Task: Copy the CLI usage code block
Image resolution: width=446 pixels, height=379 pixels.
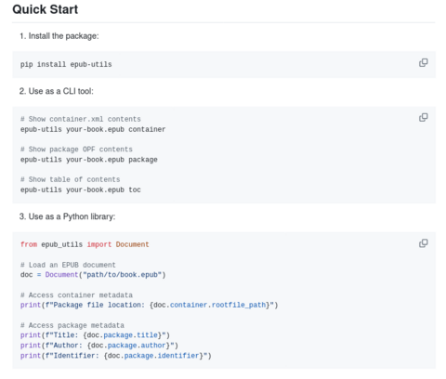Action: (x=423, y=118)
